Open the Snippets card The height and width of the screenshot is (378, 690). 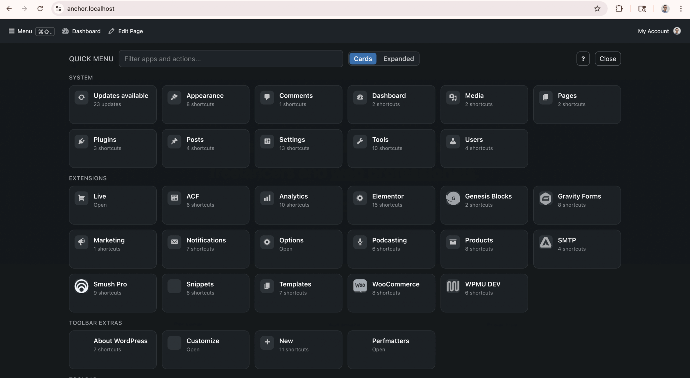(x=206, y=293)
